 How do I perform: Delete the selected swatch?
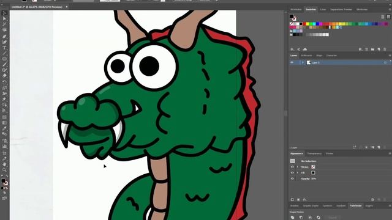[385, 50]
